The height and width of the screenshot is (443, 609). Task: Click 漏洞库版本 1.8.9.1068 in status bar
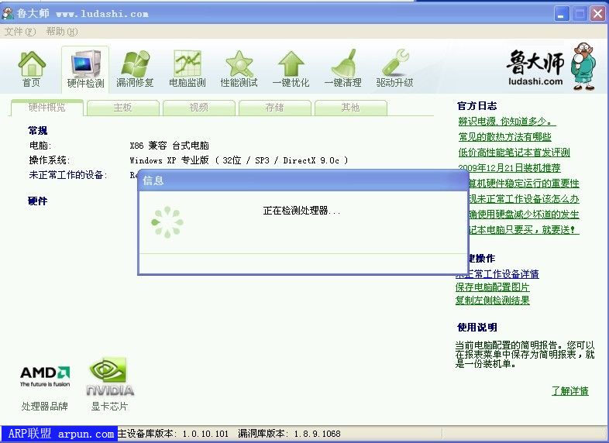point(289,434)
